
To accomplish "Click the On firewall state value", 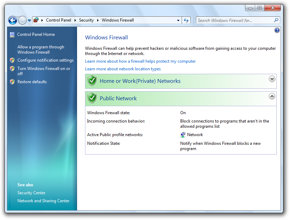I will 183,113.
